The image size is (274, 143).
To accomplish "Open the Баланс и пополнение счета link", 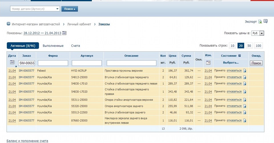I will 27,141.
